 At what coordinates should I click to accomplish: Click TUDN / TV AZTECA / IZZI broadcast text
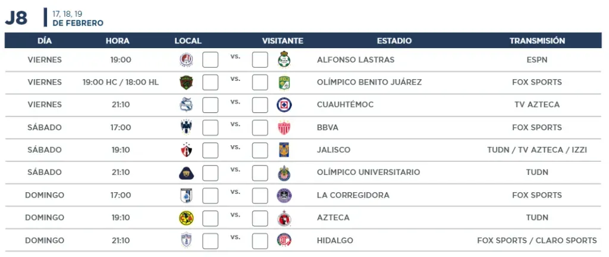pos(537,150)
